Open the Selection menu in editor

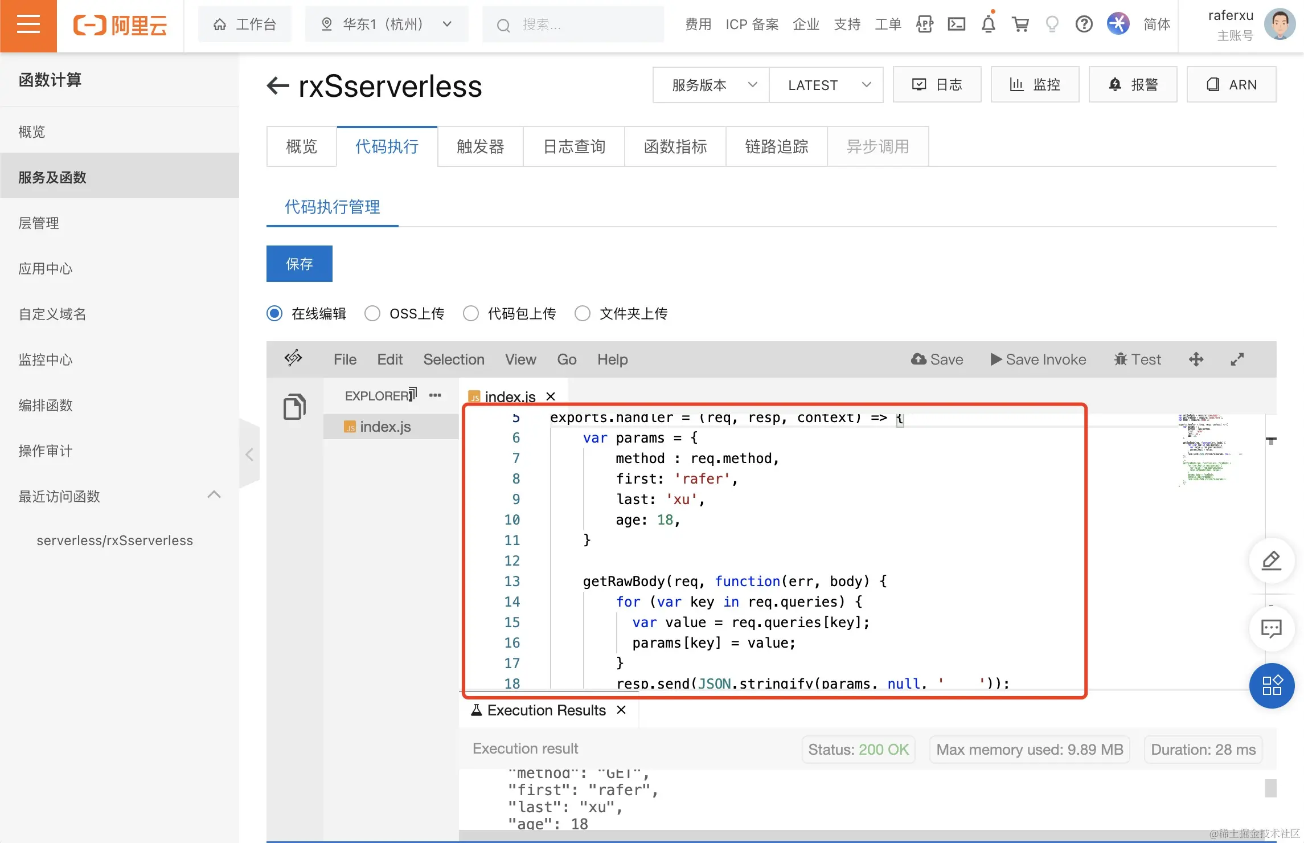[x=453, y=359]
